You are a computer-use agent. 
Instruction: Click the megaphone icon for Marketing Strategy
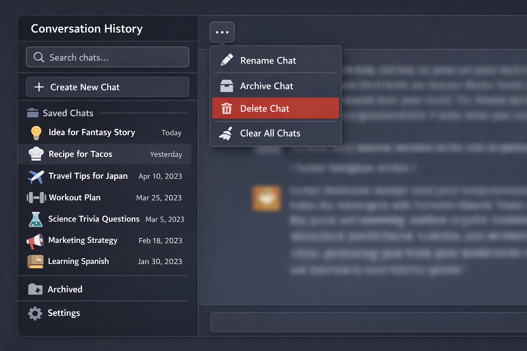point(35,241)
